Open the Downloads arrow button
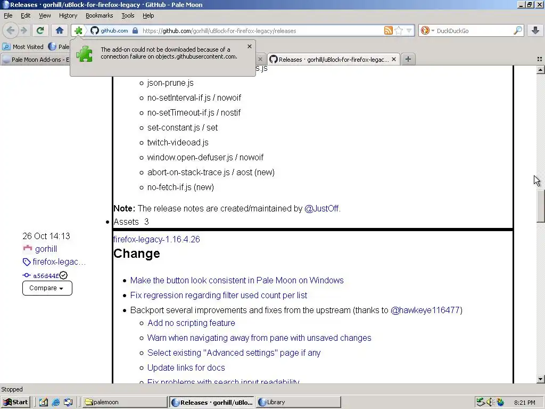 (535, 30)
